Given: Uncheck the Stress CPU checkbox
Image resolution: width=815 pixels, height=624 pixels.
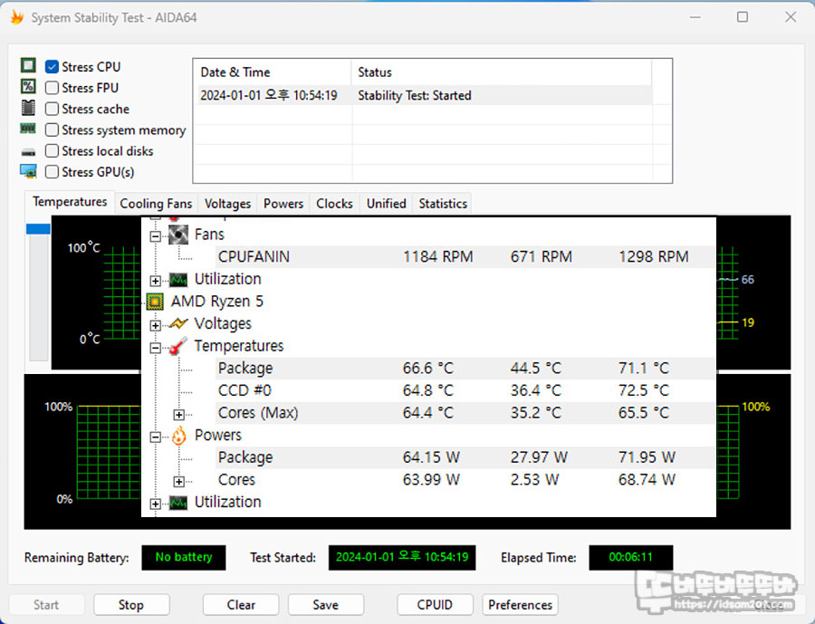Looking at the screenshot, I should (52, 66).
